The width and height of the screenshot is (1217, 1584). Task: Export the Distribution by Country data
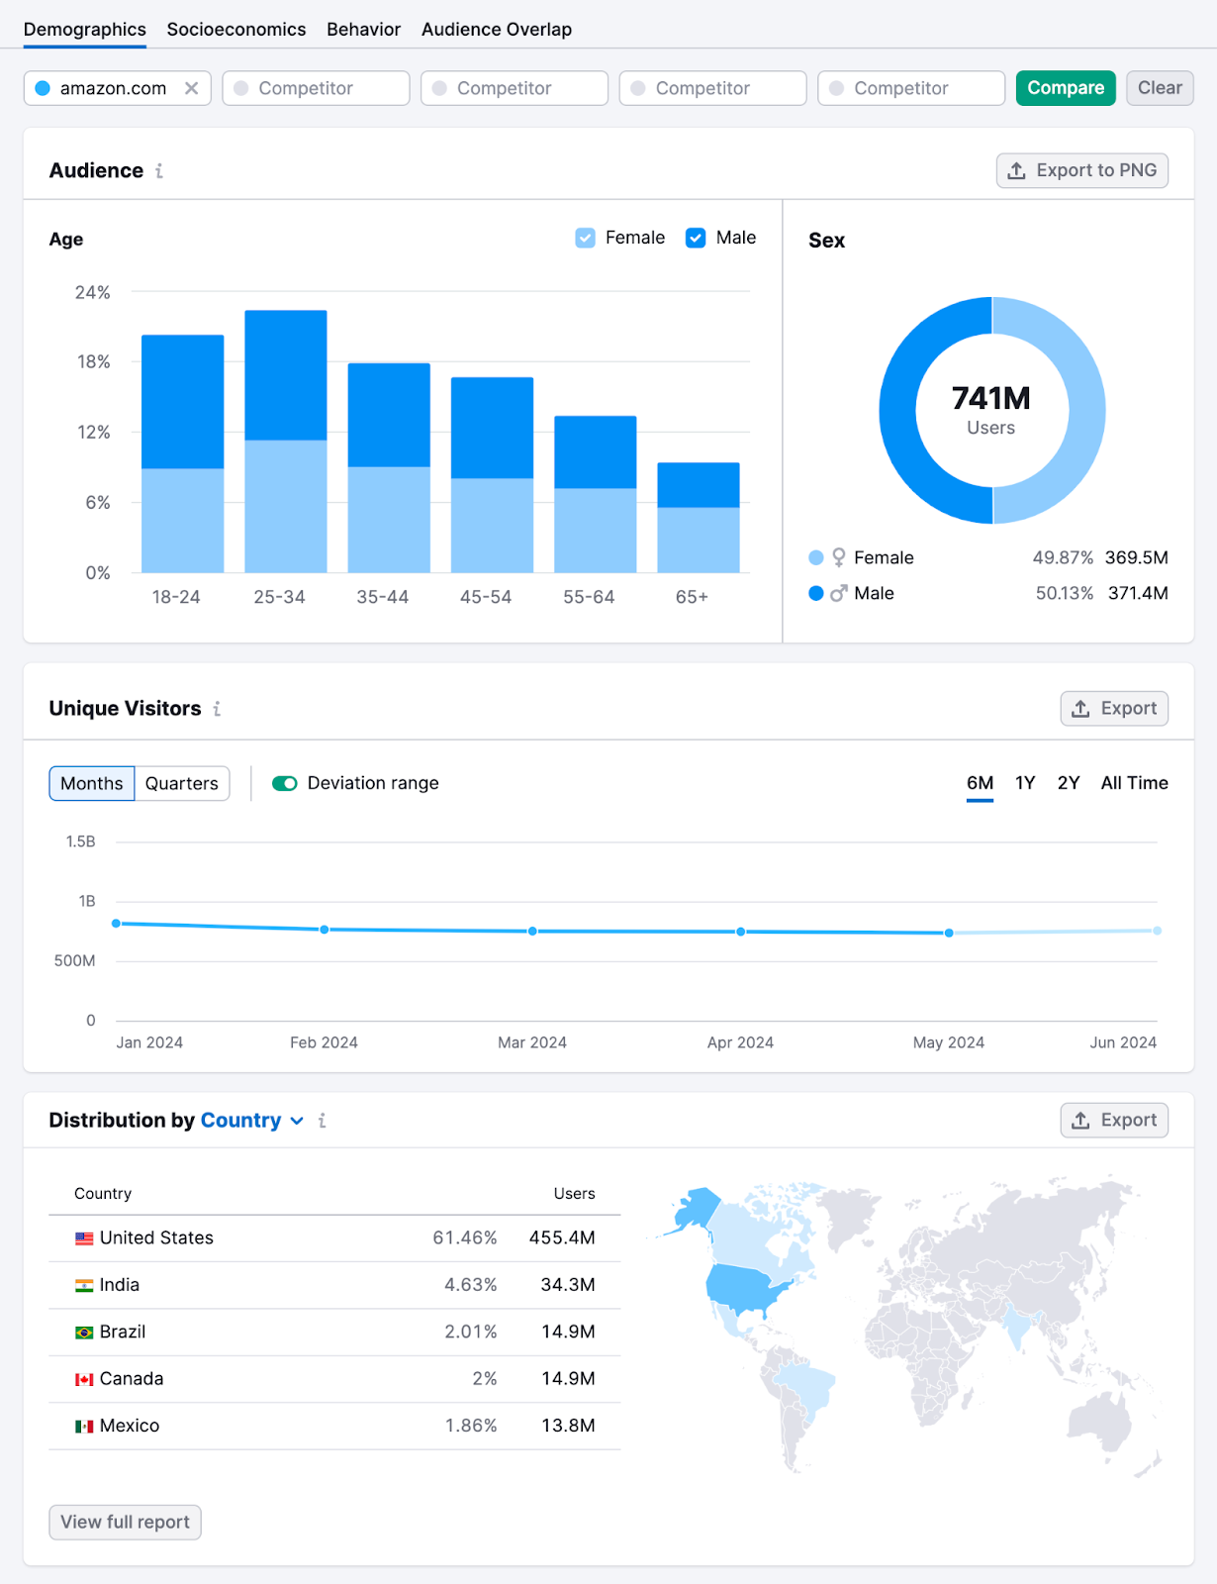tap(1114, 1121)
